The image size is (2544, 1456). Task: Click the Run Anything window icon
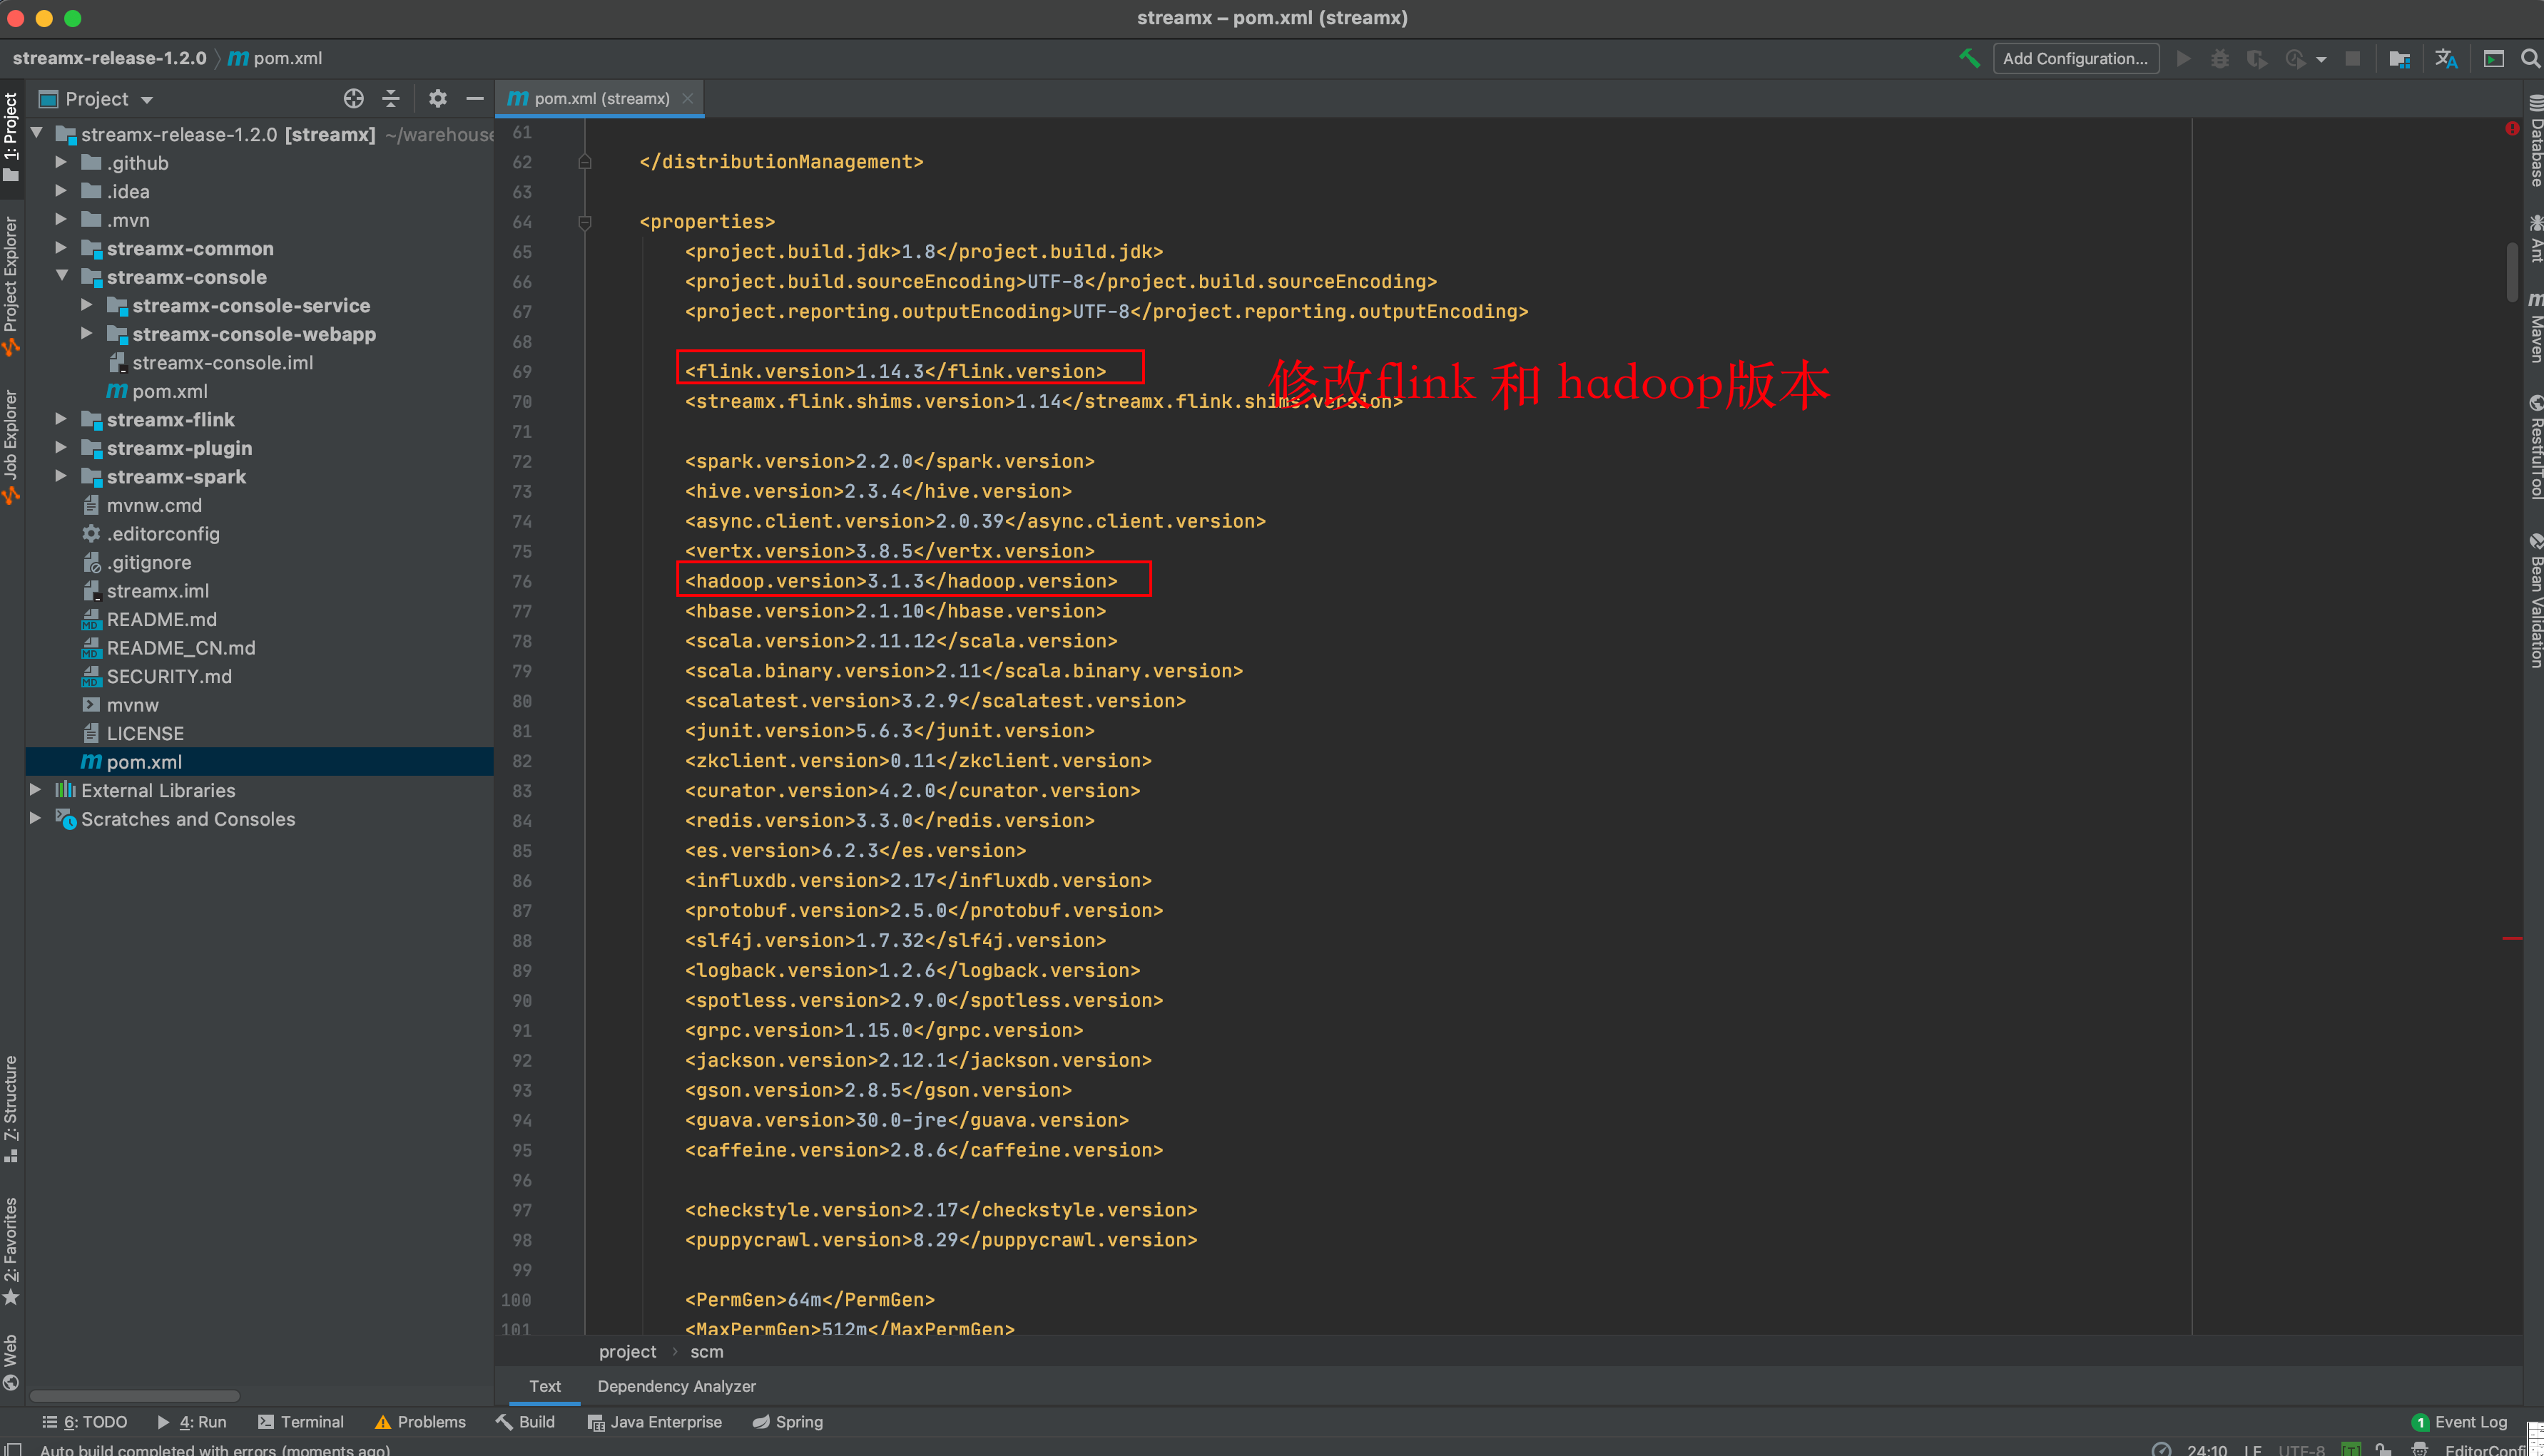point(2494,59)
